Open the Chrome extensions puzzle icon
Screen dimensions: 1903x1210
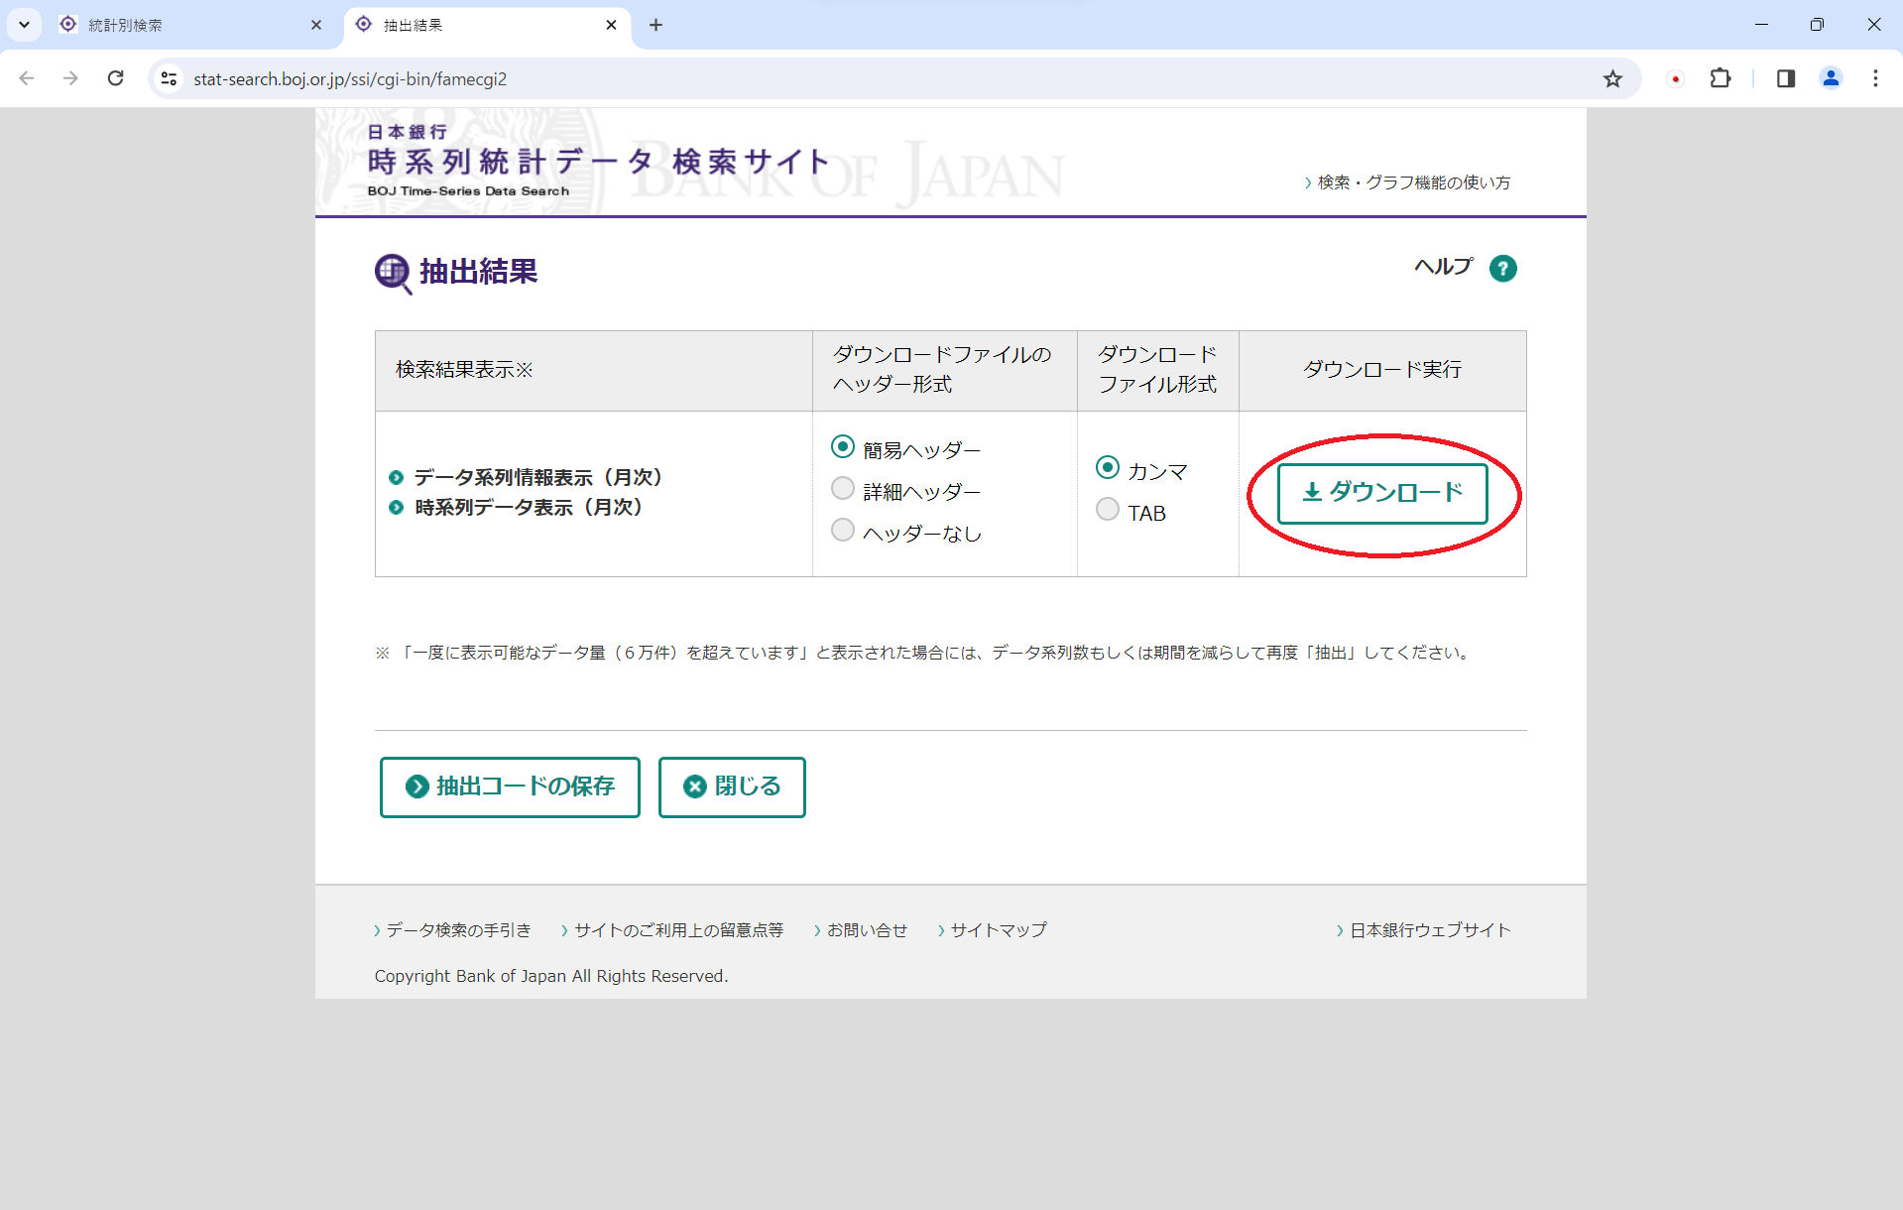[x=1721, y=79]
